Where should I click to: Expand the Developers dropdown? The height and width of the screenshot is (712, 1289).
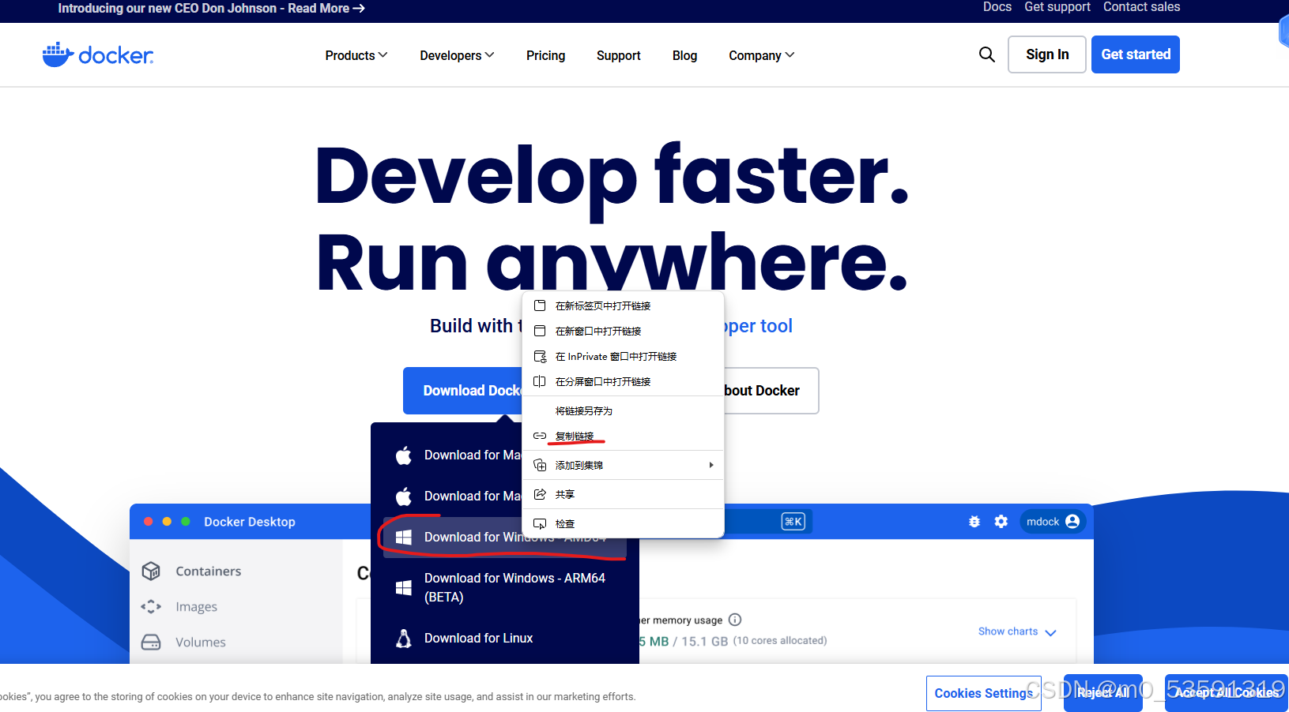tap(457, 55)
